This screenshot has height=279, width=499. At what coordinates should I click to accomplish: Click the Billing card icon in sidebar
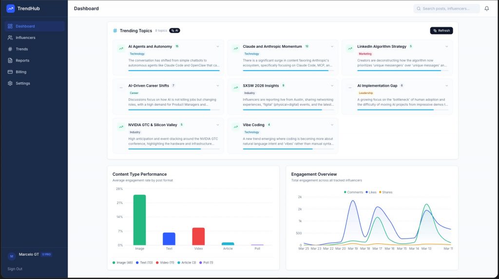pyautogui.click(x=10, y=72)
